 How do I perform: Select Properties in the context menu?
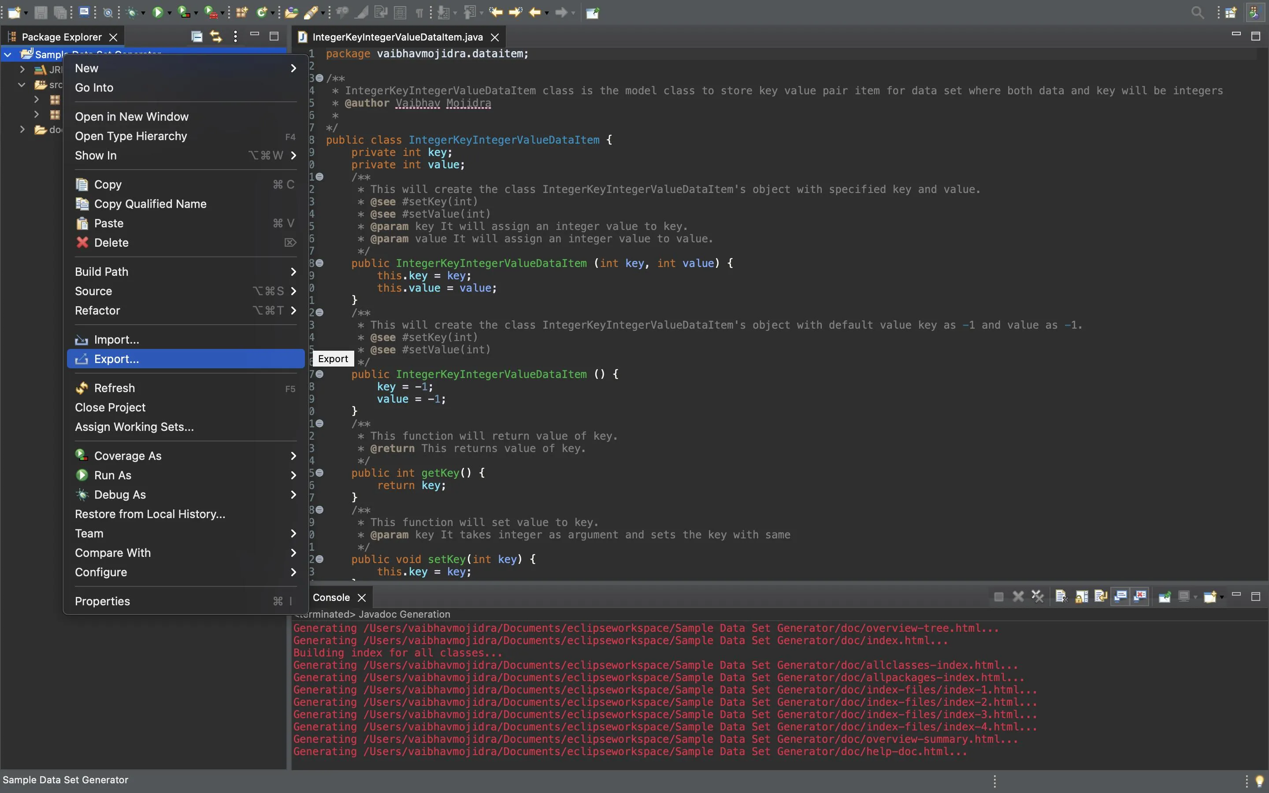pos(102,601)
